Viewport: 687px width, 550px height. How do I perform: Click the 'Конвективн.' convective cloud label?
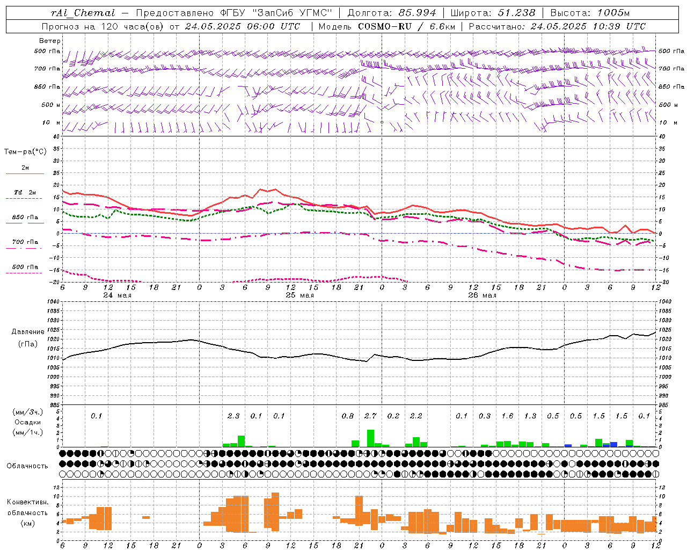[27, 502]
